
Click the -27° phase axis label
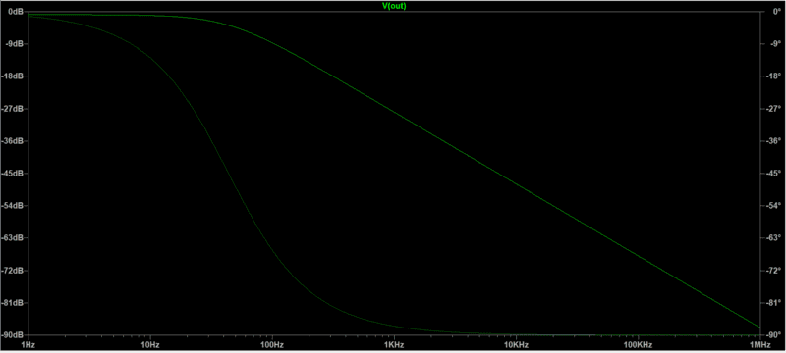coord(772,109)
